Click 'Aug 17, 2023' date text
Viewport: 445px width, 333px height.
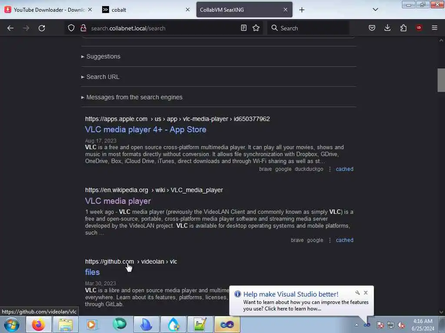(101, 141)
